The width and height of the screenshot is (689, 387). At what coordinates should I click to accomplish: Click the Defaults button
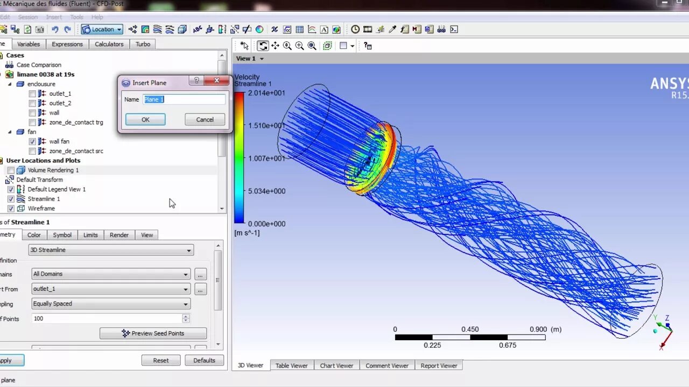click(x=204, y=360)
